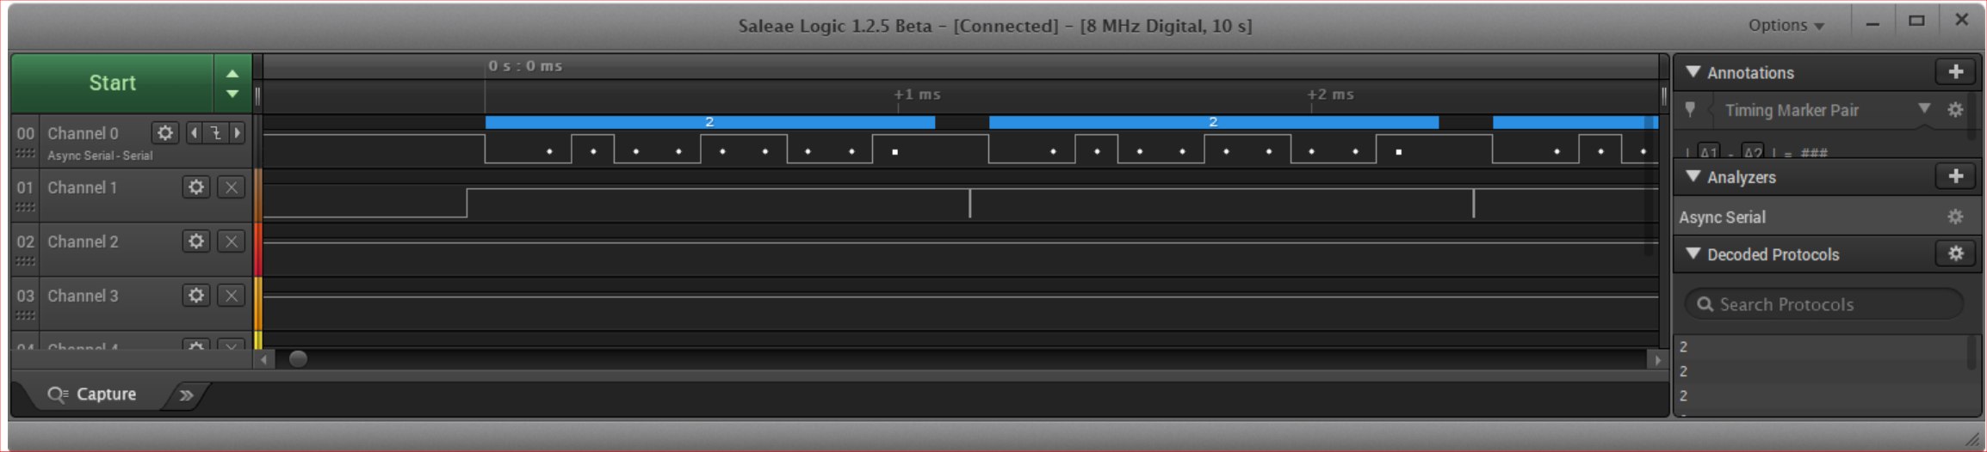The width and height of the screenshot is (1987, 452).
Task: Open the Timing Marker Pair dropdown
Action: [x=1923, y=109]
